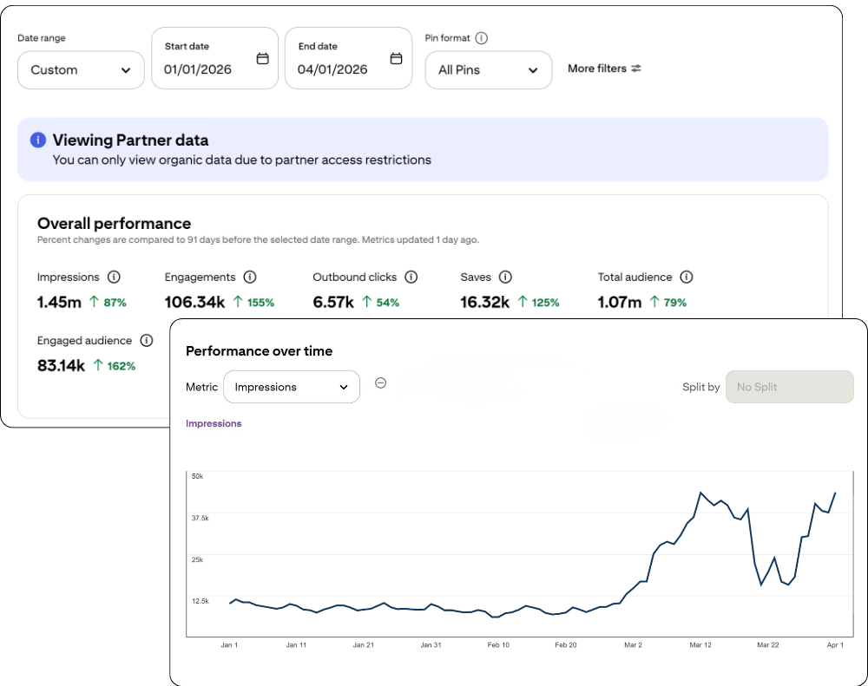View the Impressions metric info tooltip
Image resolution: width=868 pixels, height=686 pixels.
pos(114,278)
